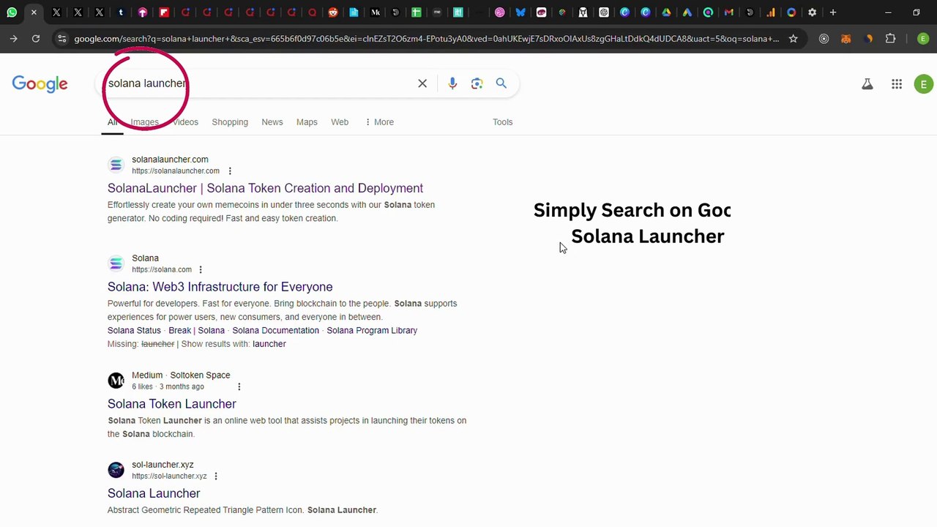Open the Tumblr browser tab
This screenshot has width=937, height=527.
121,12
